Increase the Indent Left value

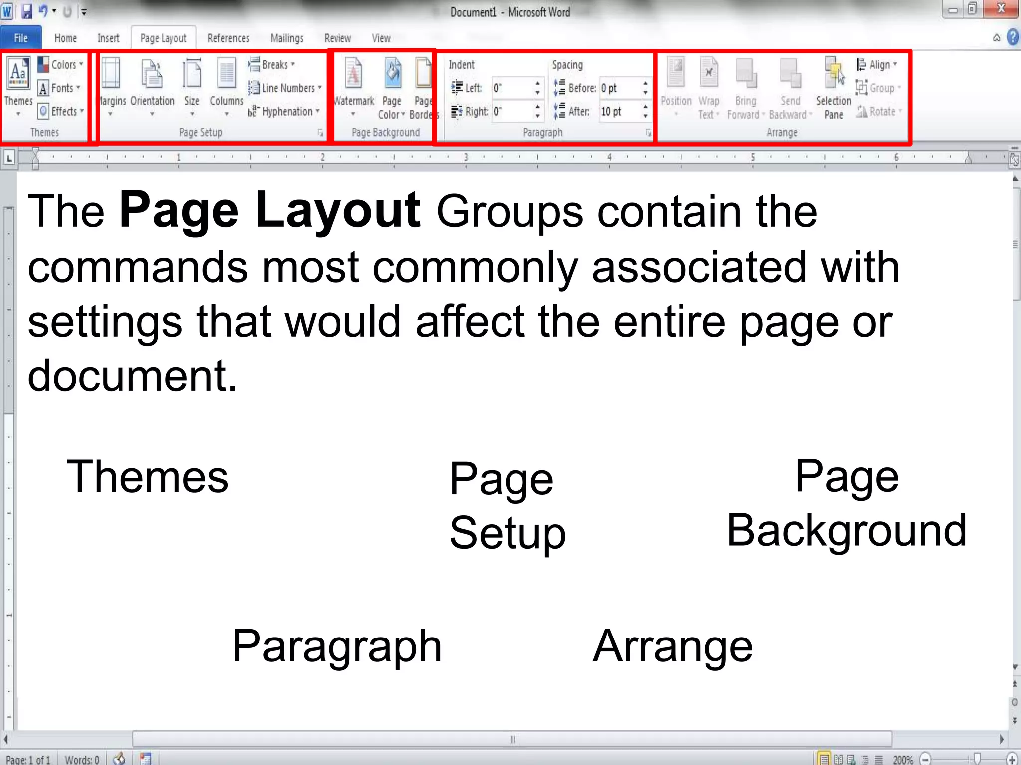tap(537, 83)
